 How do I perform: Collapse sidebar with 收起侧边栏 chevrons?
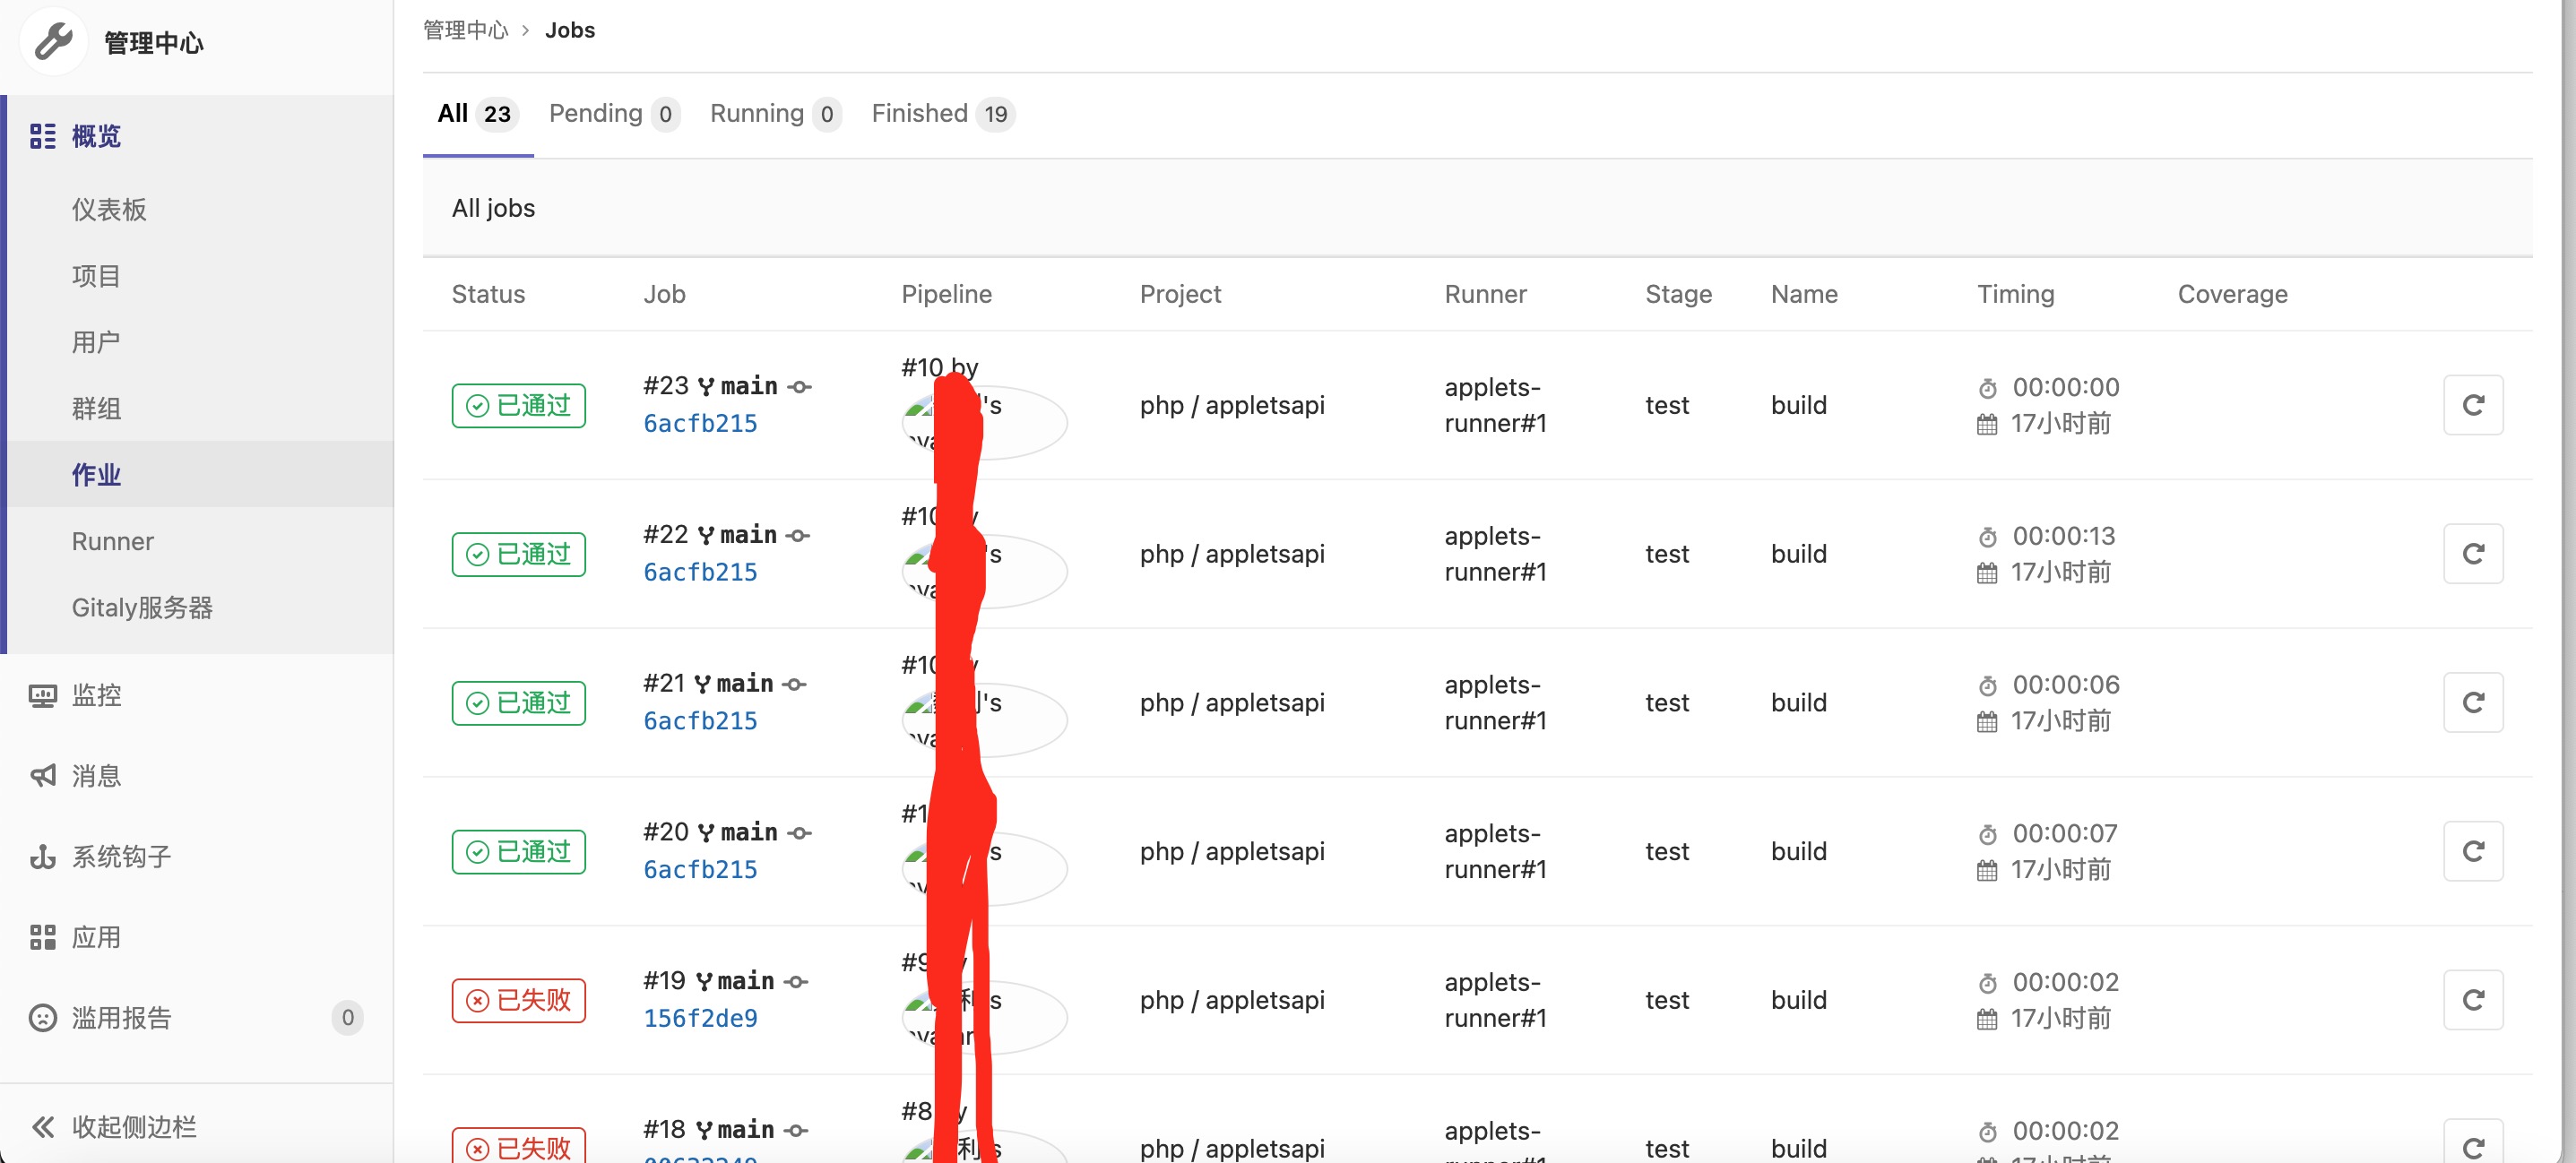pyautogui.click(x=42, y=1127)
